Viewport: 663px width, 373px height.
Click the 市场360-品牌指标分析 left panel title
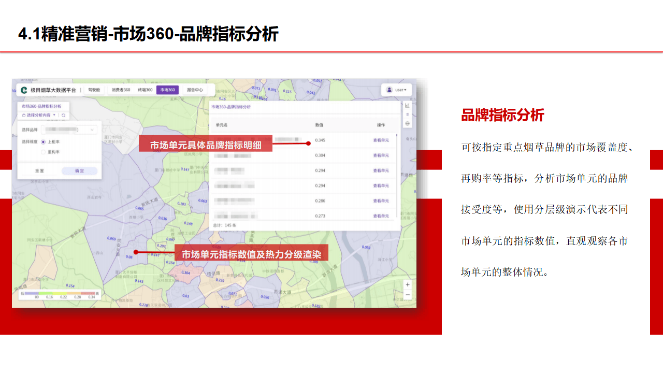(41, 106)
